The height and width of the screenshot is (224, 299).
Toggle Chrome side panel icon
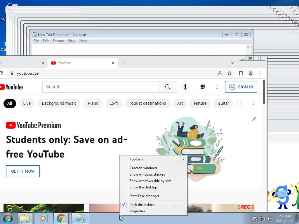tap(241, 73)
